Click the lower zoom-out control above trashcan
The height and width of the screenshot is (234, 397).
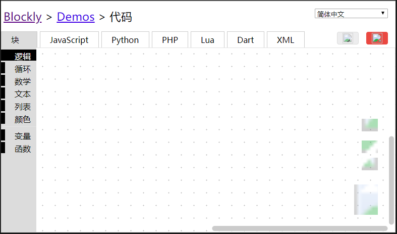[370, 164]
